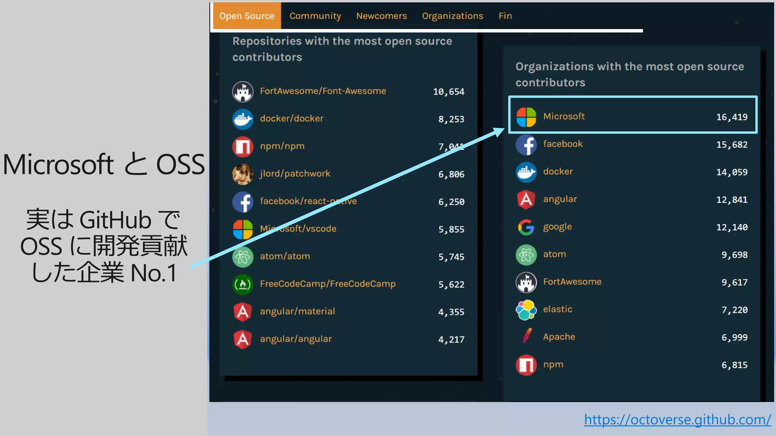This screenshot has width=776, height=436.
Task: Open the Apache organization link
Action: pyautogui.click(x=559, y=337)
